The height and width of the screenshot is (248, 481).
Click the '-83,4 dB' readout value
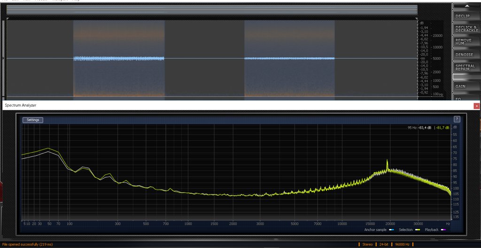[425, 127]
